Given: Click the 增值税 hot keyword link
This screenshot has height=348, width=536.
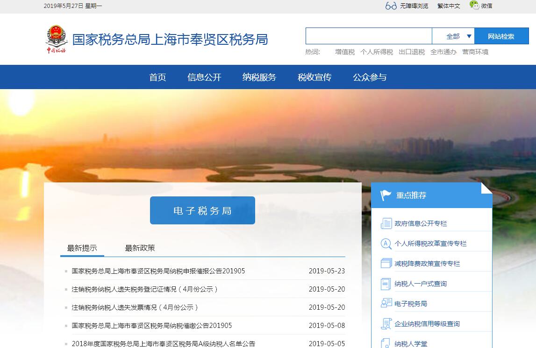Looking at the screenshot, I should 345,52.
